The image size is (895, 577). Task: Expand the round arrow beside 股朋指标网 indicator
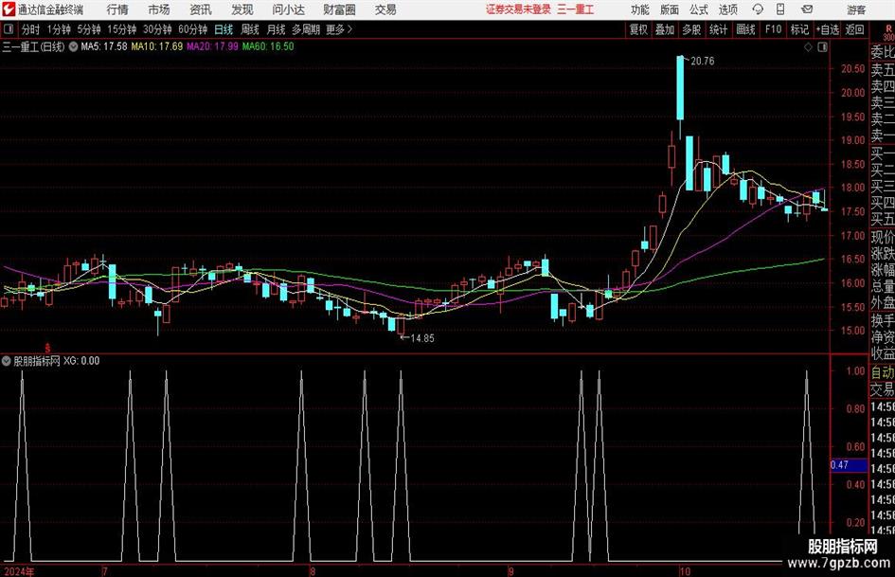[x=7, y=361]
